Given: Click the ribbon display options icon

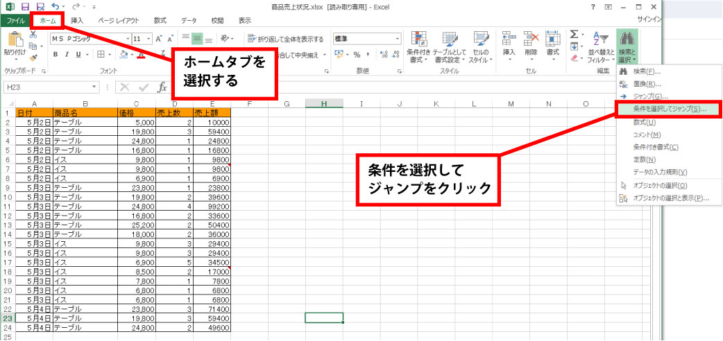Looking at the screenshot, I should 609,7.
